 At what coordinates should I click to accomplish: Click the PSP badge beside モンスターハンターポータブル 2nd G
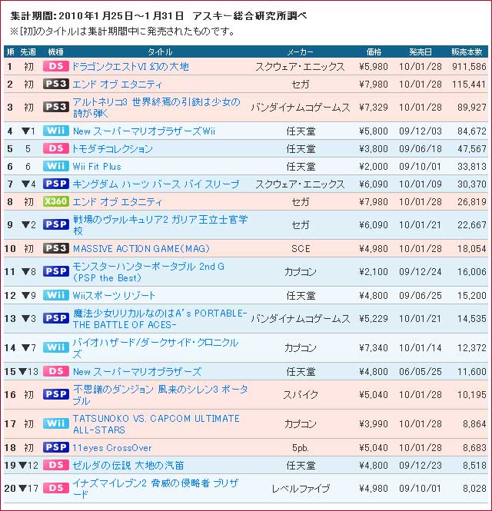tap(56, 271)
